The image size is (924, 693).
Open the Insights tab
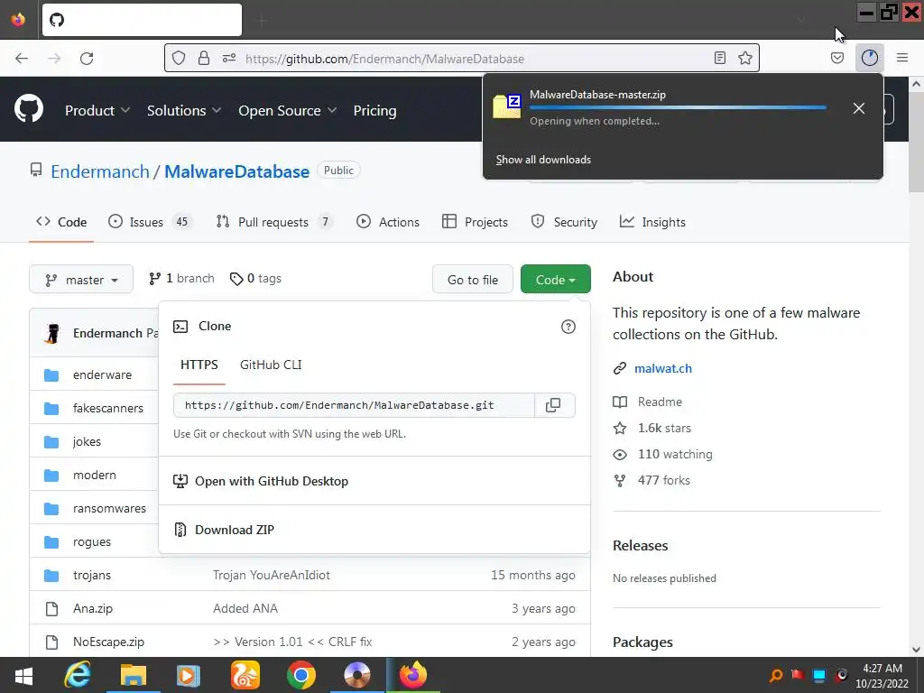click(x=653, y=222)
